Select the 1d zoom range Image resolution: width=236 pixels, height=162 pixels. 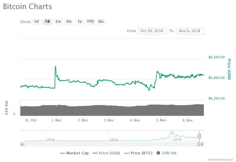pyautogui.click(x=36, y=22)
